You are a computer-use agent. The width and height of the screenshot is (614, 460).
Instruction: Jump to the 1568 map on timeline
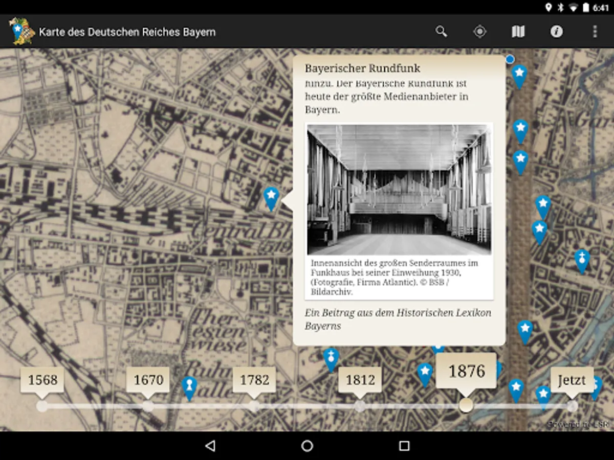(42, 380)
